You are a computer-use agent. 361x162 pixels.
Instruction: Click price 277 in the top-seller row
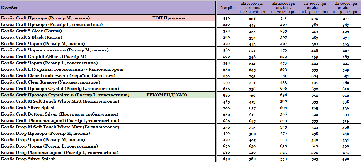point(346,19)
